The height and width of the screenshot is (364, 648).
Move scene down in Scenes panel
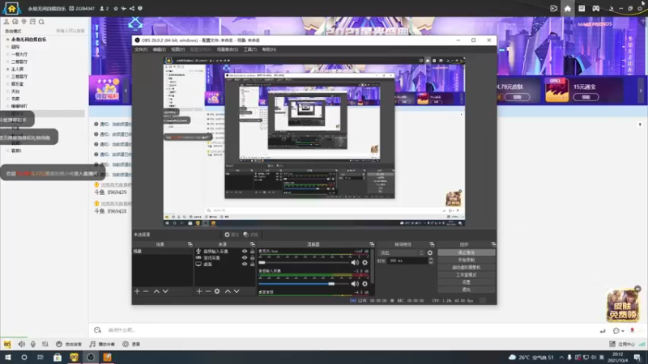tap(165, 291)
